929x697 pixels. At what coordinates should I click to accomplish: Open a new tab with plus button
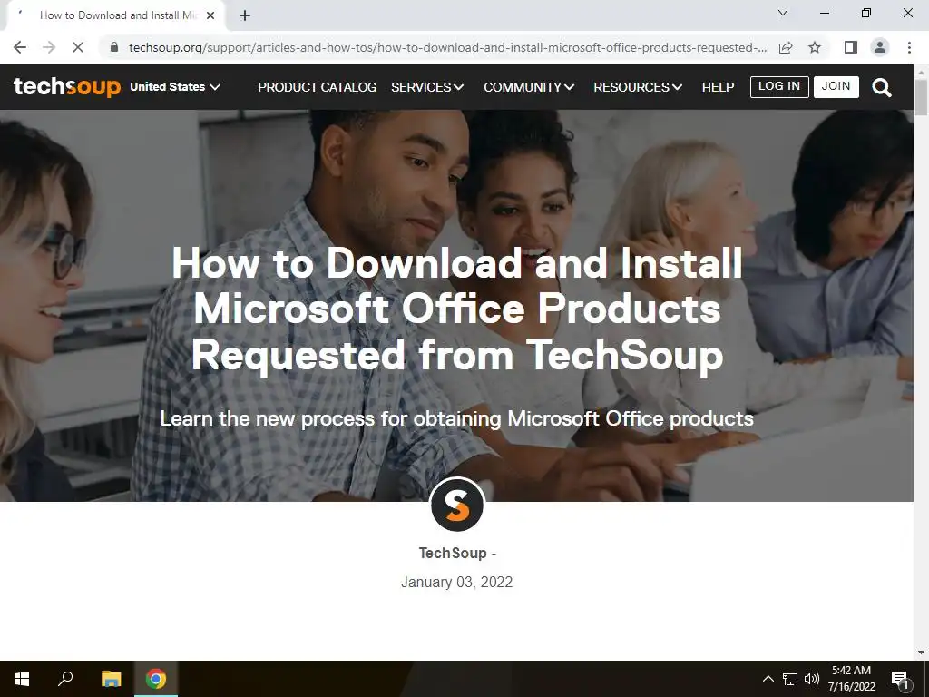(x=245, y=16)
